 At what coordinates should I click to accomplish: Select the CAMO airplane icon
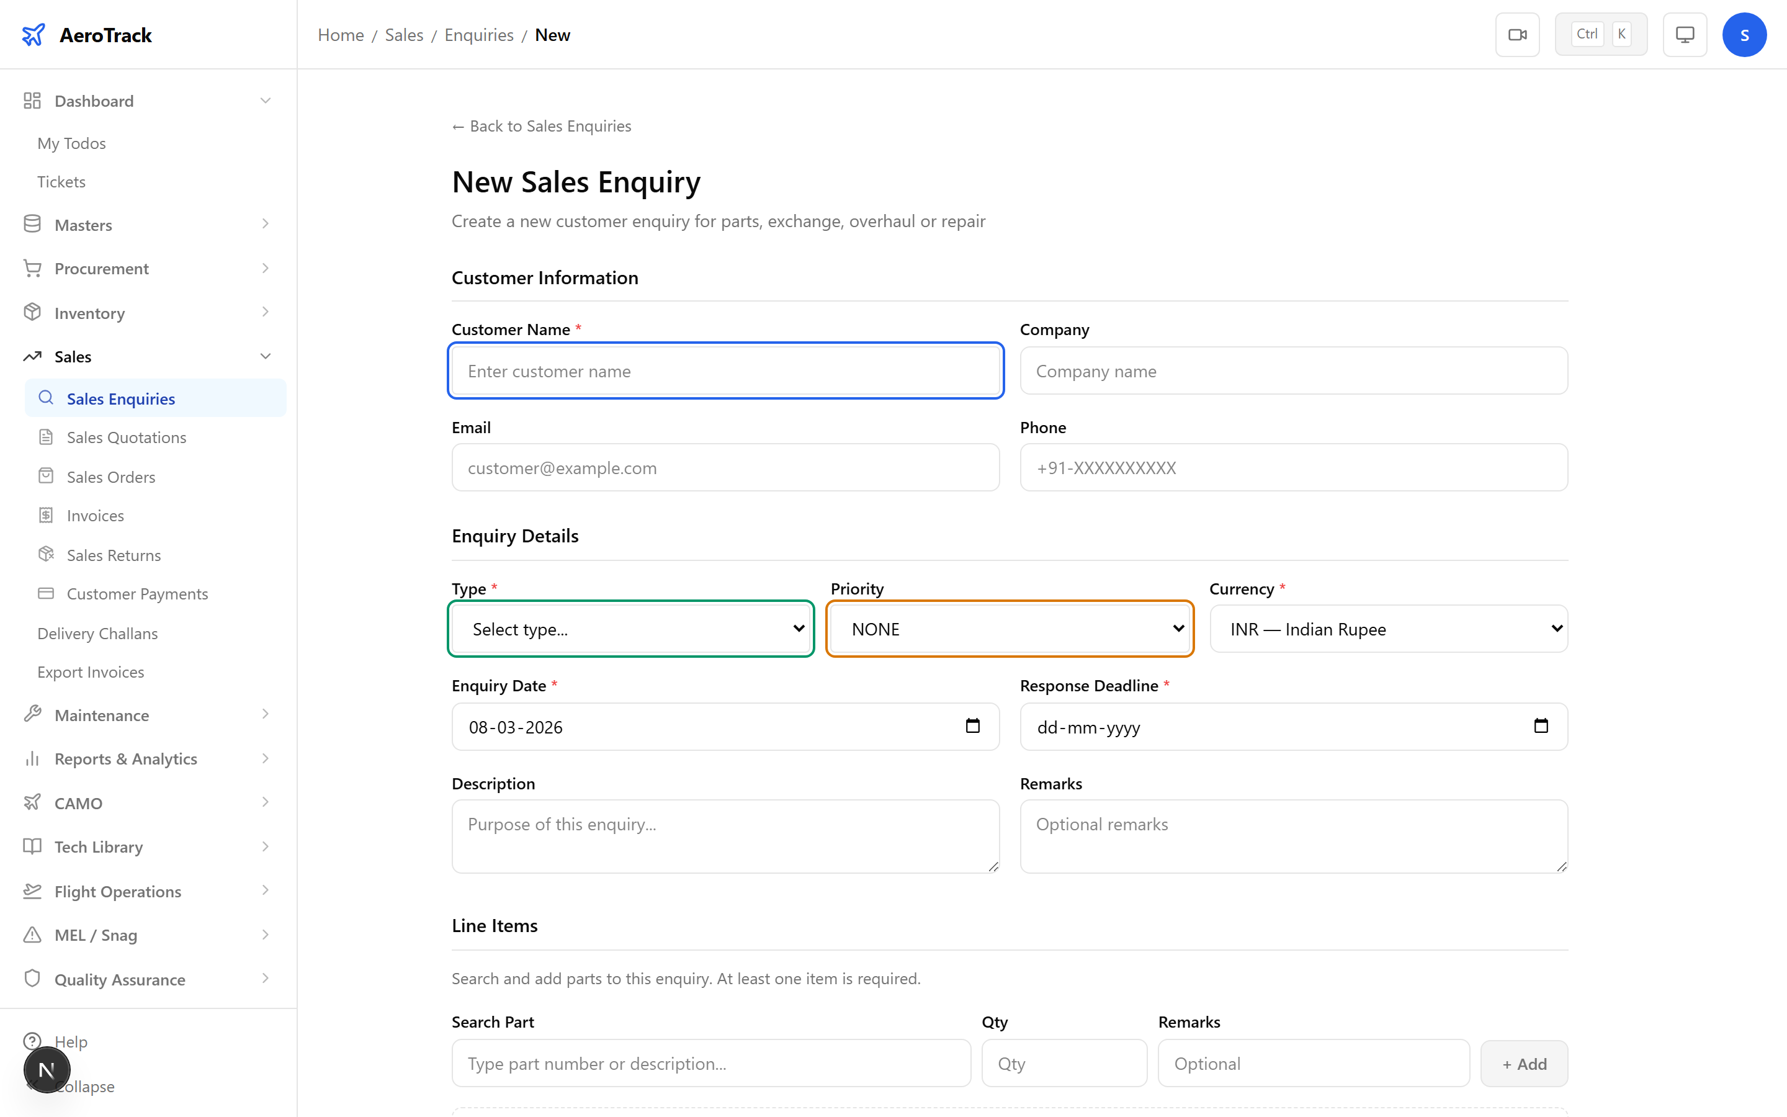point(32,802)
